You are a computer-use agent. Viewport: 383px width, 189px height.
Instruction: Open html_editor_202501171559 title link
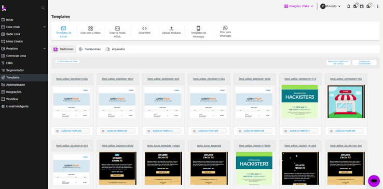pyautogui.click(x=255, y=146)
